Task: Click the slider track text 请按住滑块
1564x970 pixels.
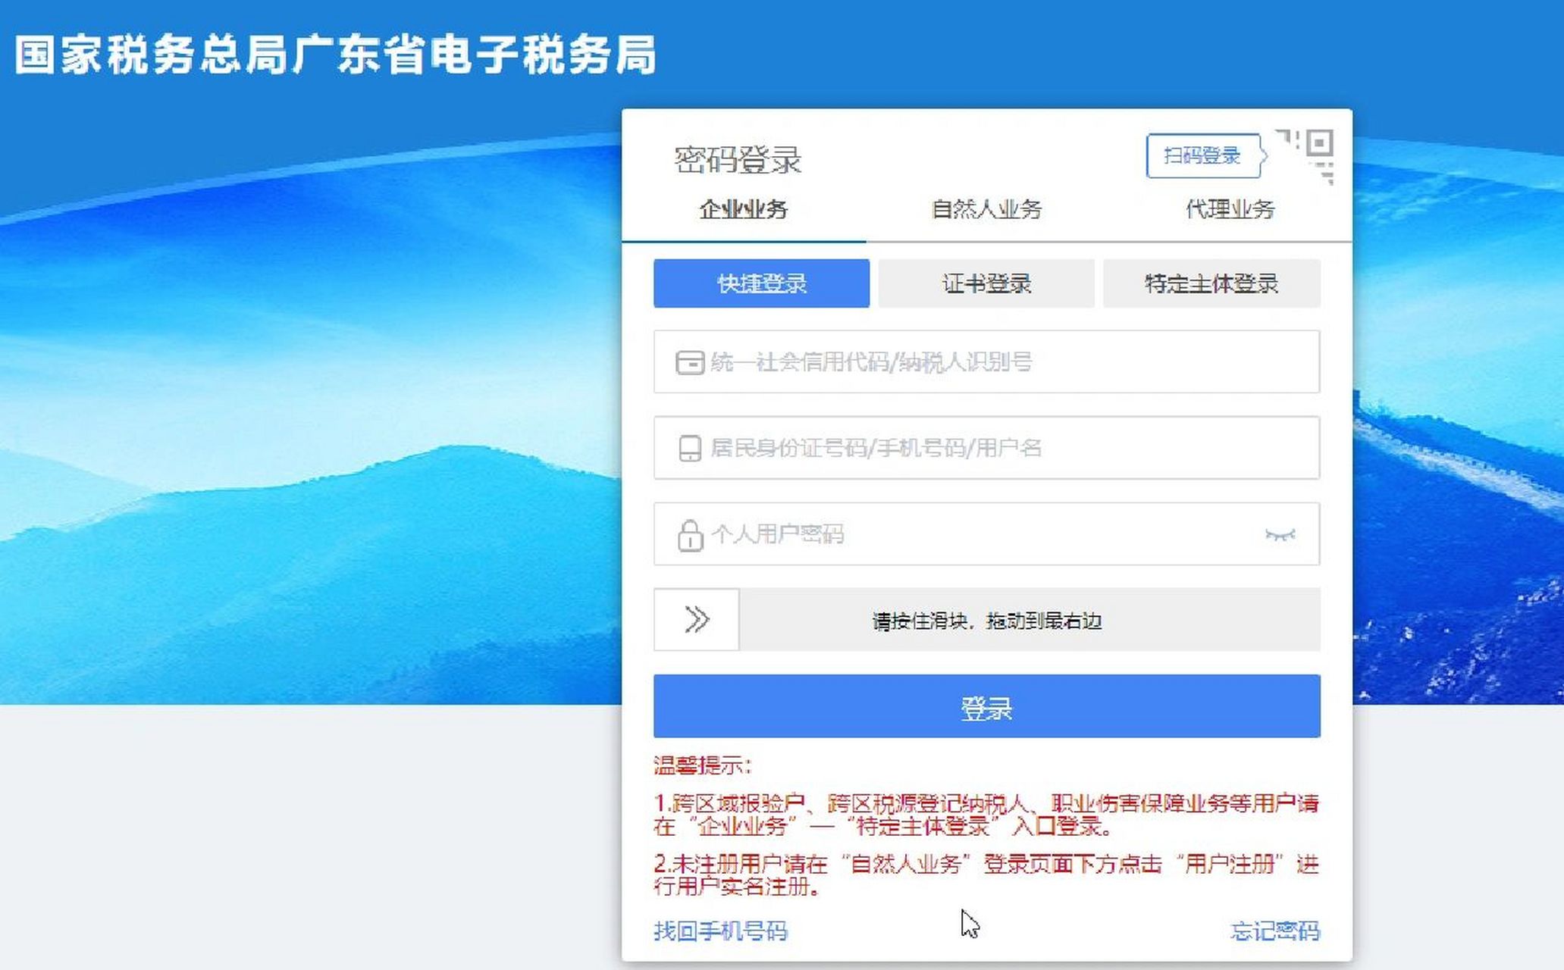Action: pos(986,621)
